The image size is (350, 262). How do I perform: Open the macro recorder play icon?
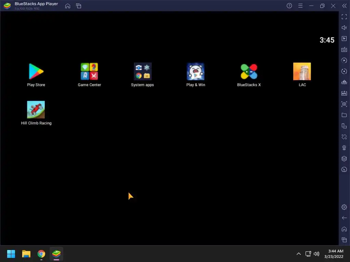coord(344,60)
